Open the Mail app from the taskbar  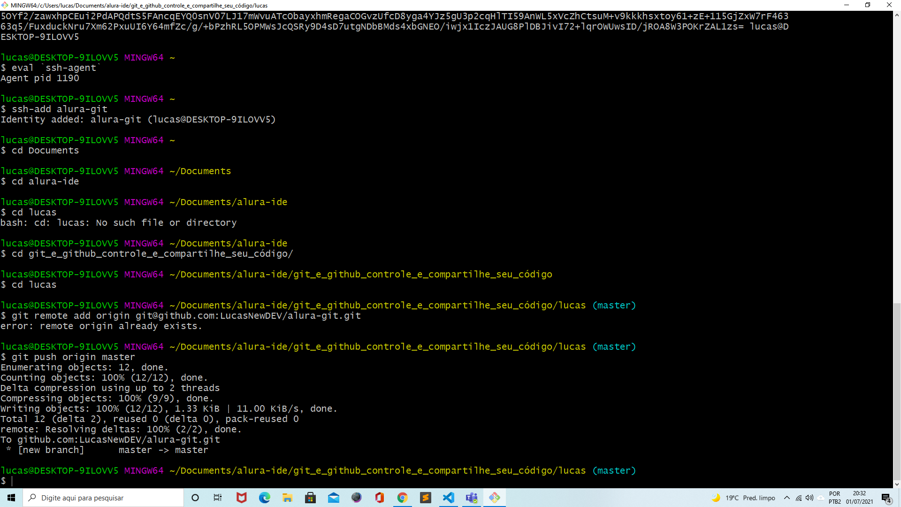pos(333,498)
